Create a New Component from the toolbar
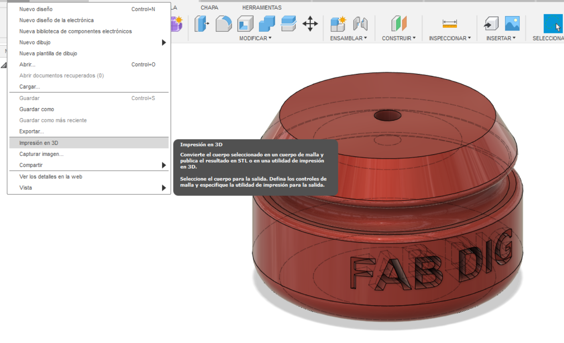Image resolution: width=564 pixels, height=343 pixels. tap(338, 24)
